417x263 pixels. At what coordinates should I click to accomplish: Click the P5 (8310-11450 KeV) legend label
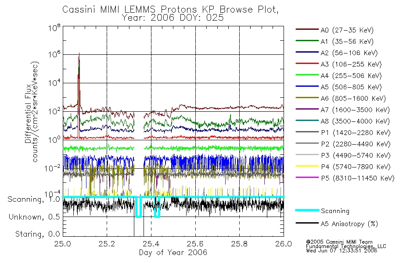(x=358, y=178)
